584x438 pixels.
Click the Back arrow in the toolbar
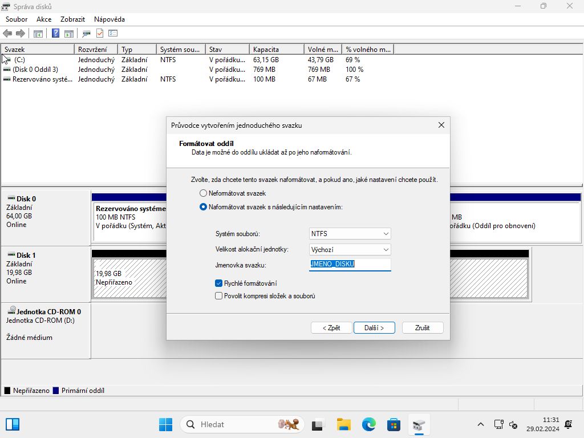pyautogui.click(x=7, y=34)
